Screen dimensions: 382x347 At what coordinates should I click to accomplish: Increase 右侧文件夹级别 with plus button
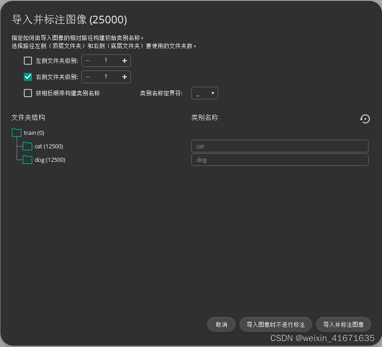pyautogui.click(x=125, y=77)
